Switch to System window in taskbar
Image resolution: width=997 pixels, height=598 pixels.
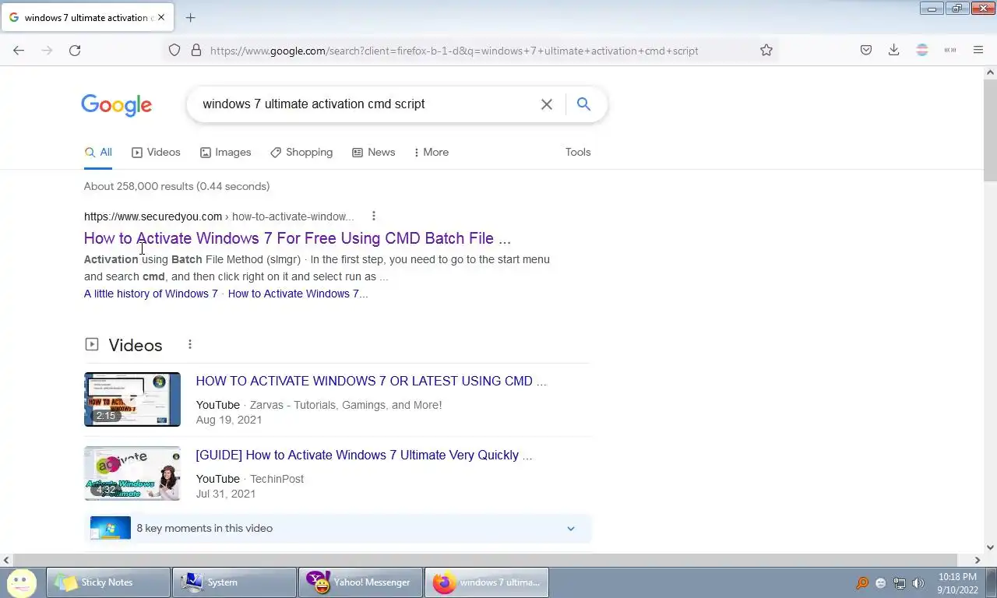point(234,582)
